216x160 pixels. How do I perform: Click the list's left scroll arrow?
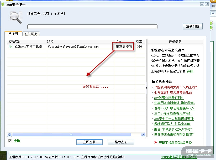tap(9, 135)
